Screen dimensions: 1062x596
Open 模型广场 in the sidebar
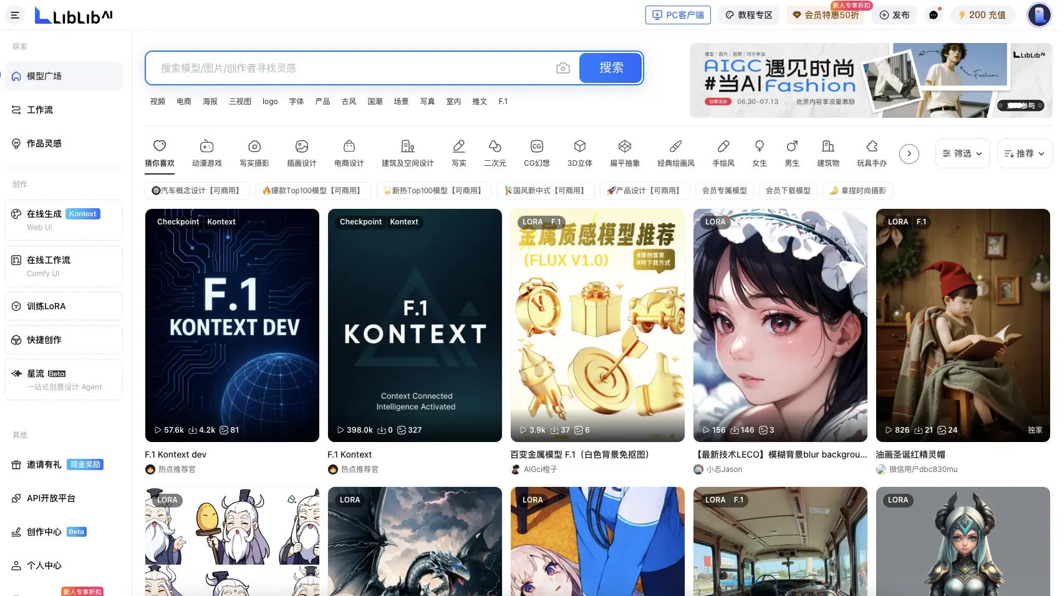(64, 76)
